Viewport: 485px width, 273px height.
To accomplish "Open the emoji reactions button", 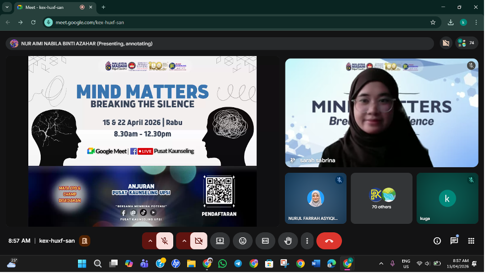I will pyautogui.click(x=242, y=241).
